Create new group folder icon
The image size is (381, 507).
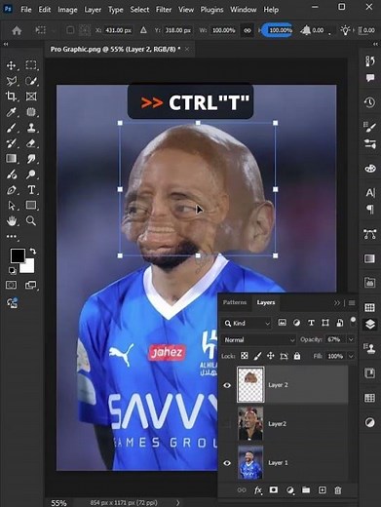306,490
